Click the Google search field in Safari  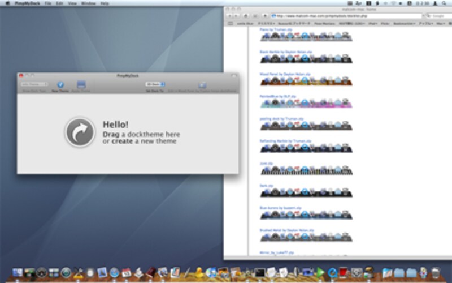click(439, 16)
